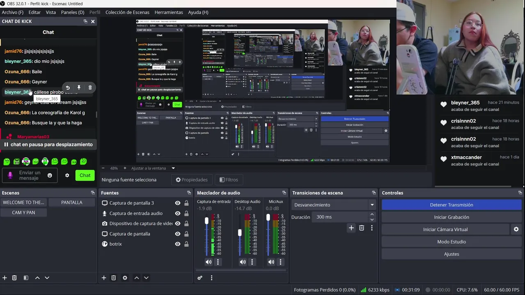This screenshot has height=295, width=525.
Task: Move the scene up in the Escenas panel
Action: (x=37, y=278)
